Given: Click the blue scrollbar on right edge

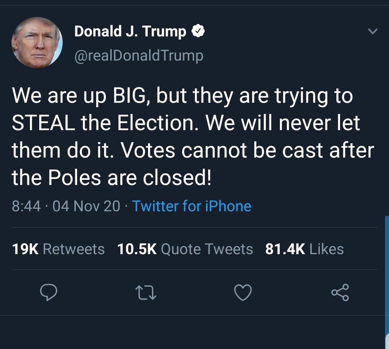Looking at the screenshot, I should coord(387,274).
